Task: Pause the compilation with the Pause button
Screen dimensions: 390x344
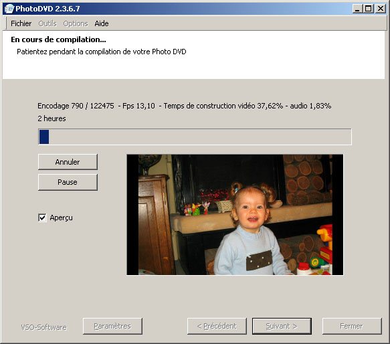Action: point(68,182)
